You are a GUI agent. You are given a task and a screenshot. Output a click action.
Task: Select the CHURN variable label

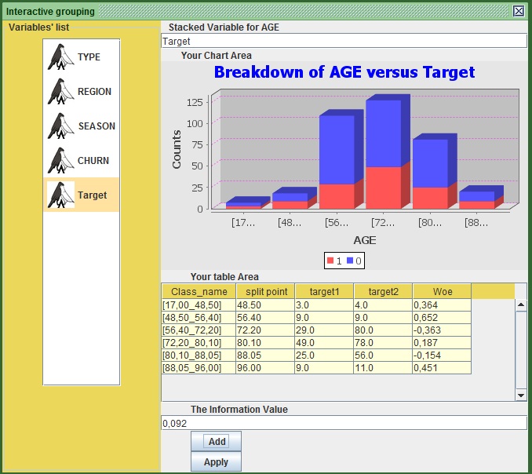[93, 161]
